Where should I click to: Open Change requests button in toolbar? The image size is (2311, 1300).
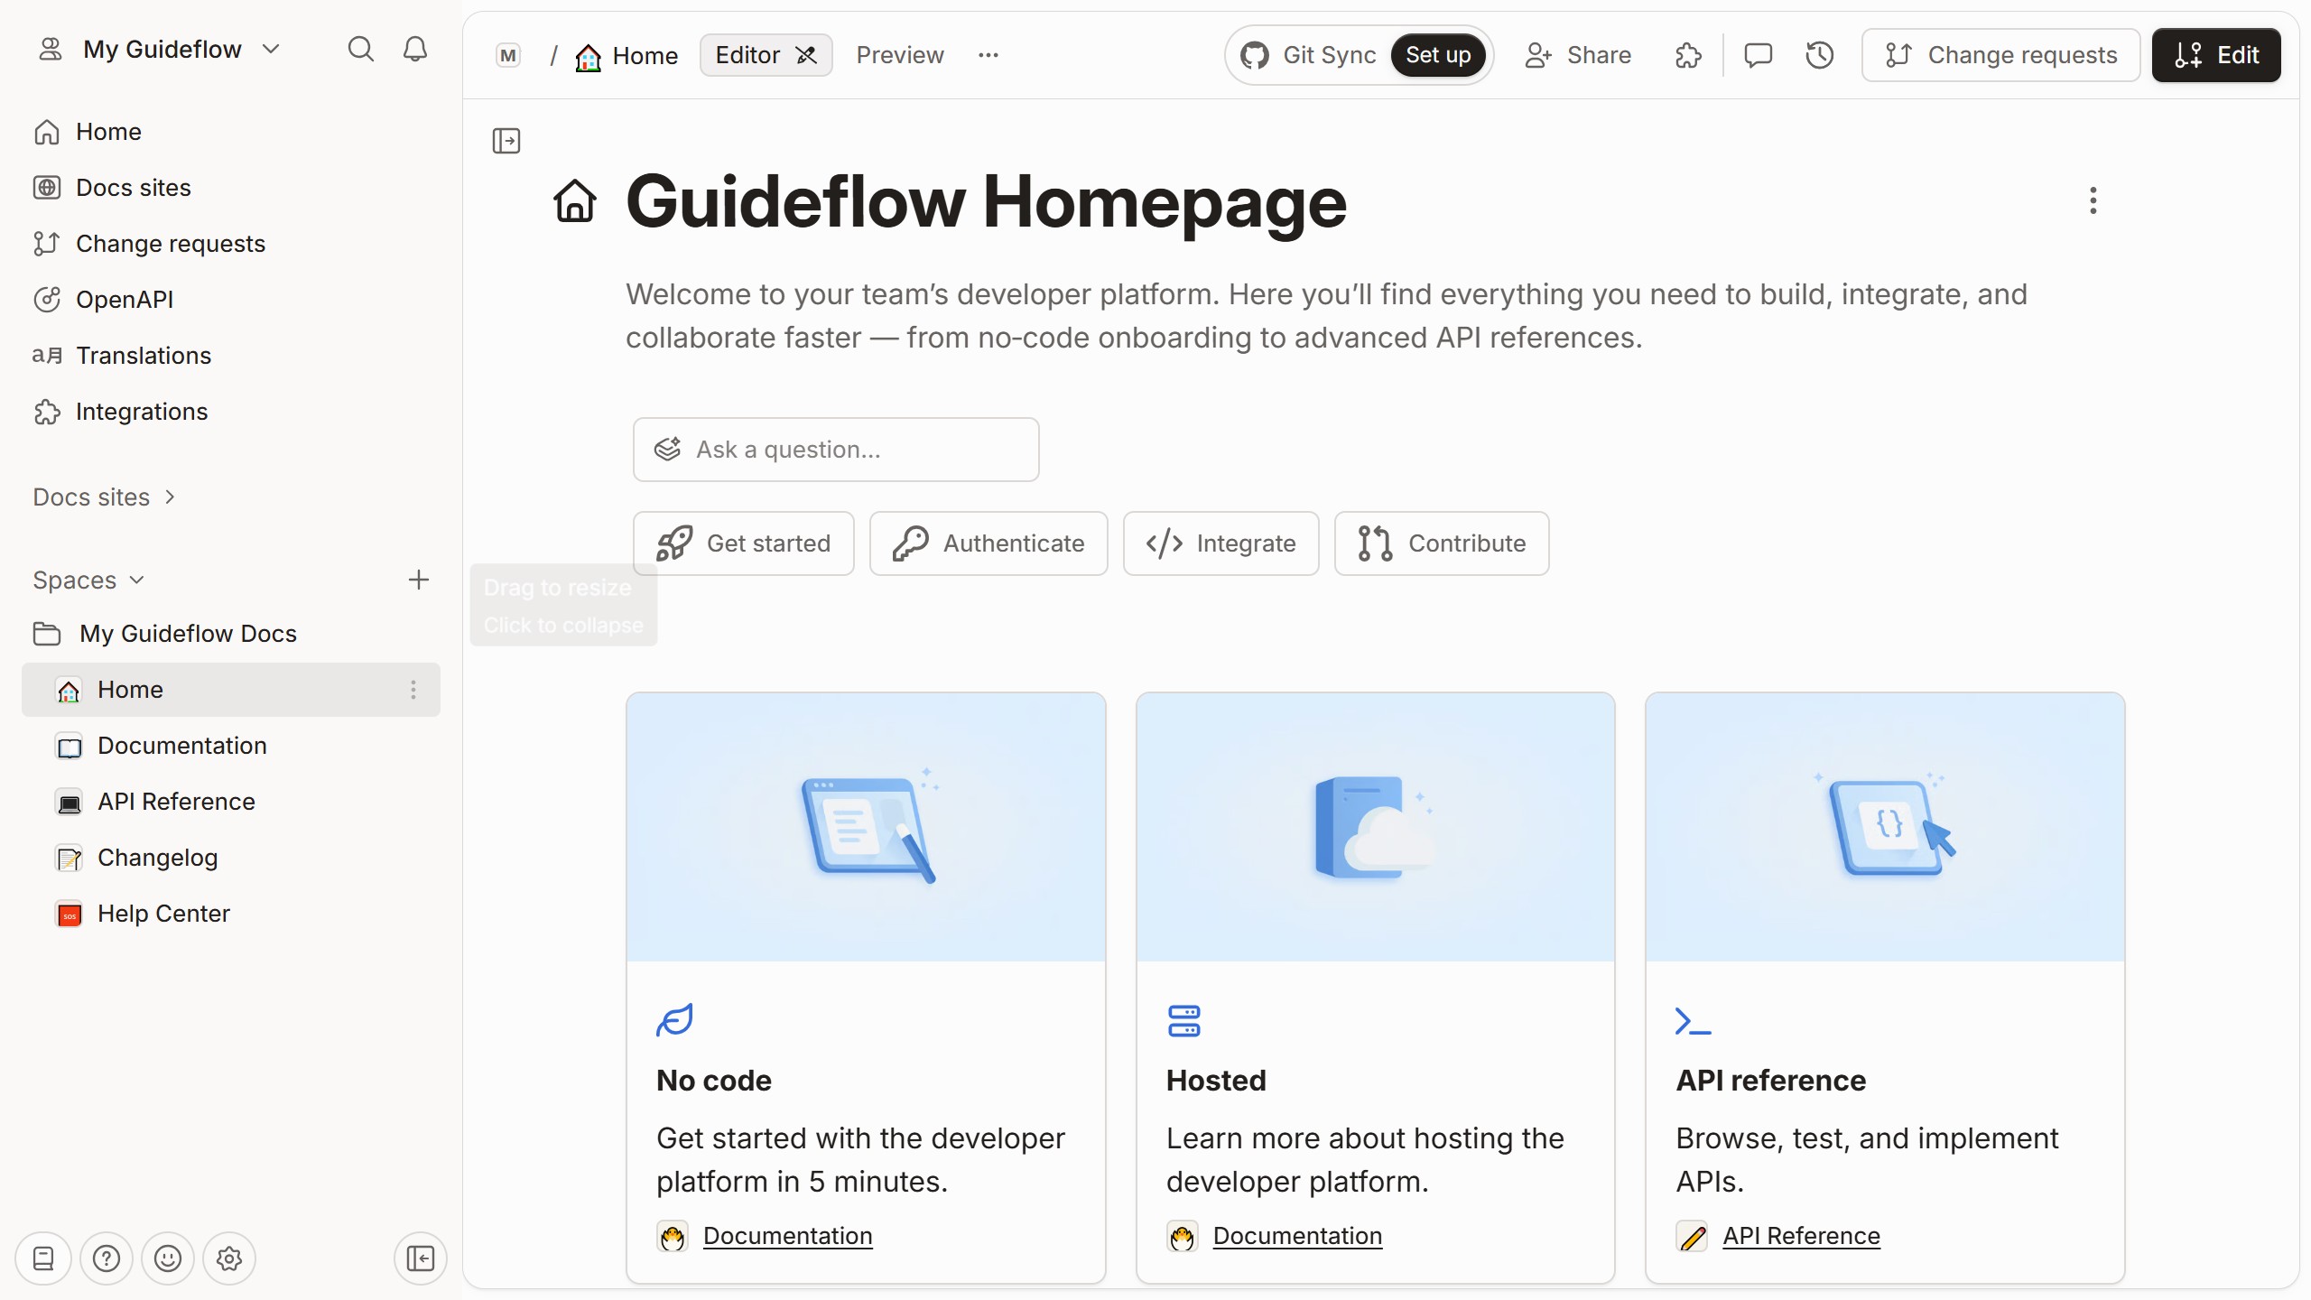coord(2000,55)
